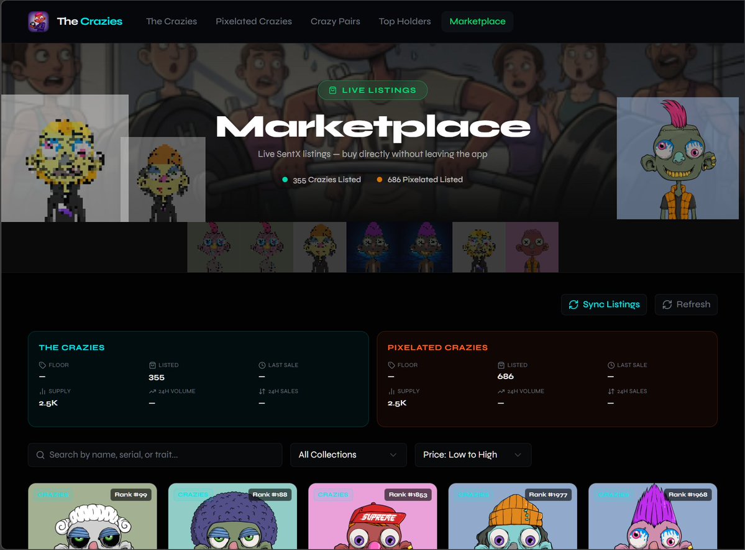Click Pixelated Crazies supply value 2.5K

(396, 403)
